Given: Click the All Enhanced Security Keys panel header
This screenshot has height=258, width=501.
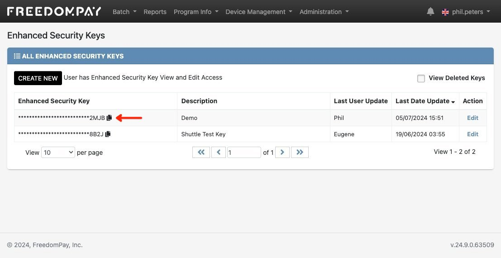Looking at the screenshot, I should tap(251, 56).
